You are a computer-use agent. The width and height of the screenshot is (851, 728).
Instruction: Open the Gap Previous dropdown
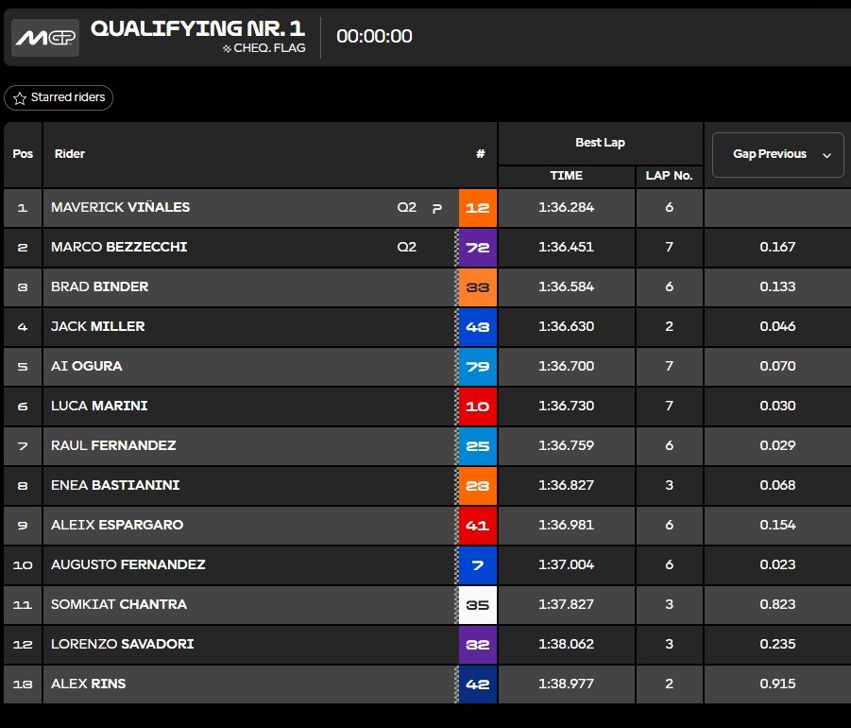coord(777,154)
